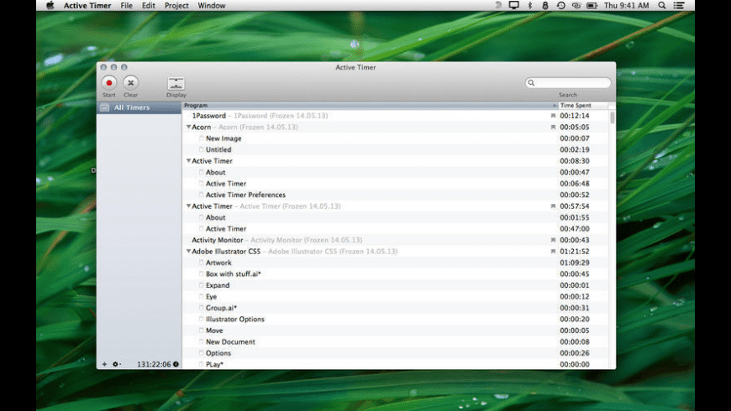Click the plus icon below the sidebar
The width and height of the screenshot is (731, 411).
pyautogui.click(x=104, y=364)
